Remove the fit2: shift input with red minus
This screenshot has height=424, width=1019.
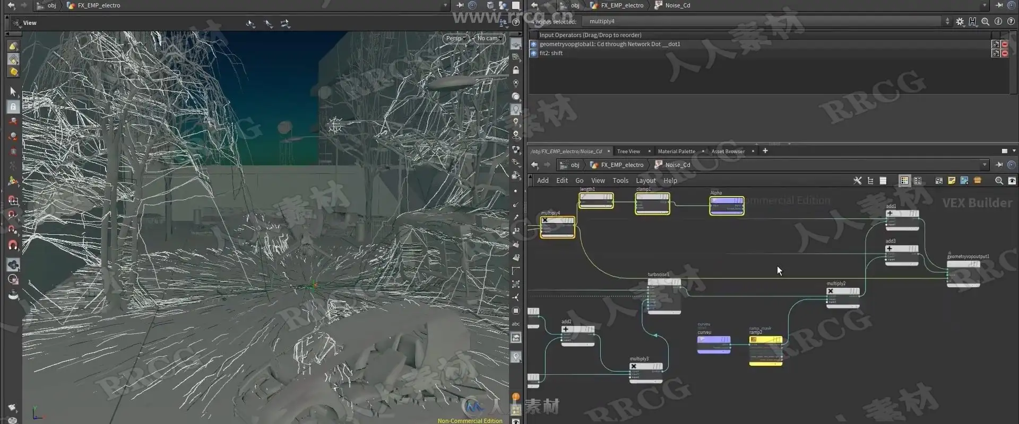pos(1004,54)
